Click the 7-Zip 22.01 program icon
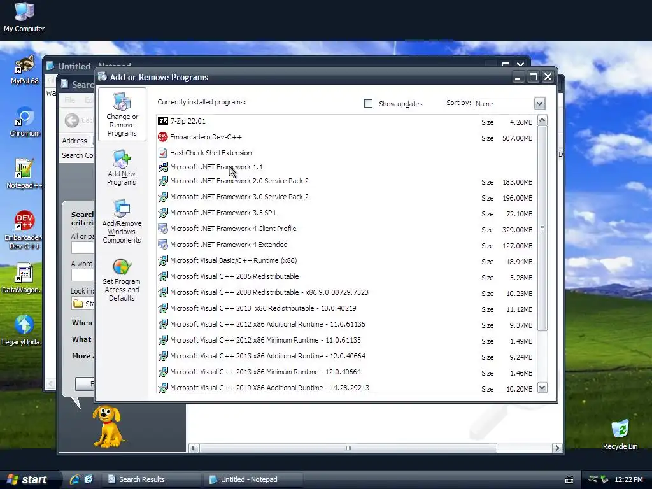Screen dimensions: 652x489 163,121
